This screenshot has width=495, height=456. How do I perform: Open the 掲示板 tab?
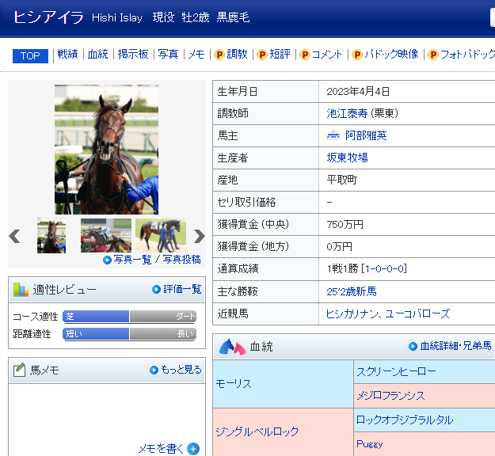pyautogui.click(x=133, y=55)
